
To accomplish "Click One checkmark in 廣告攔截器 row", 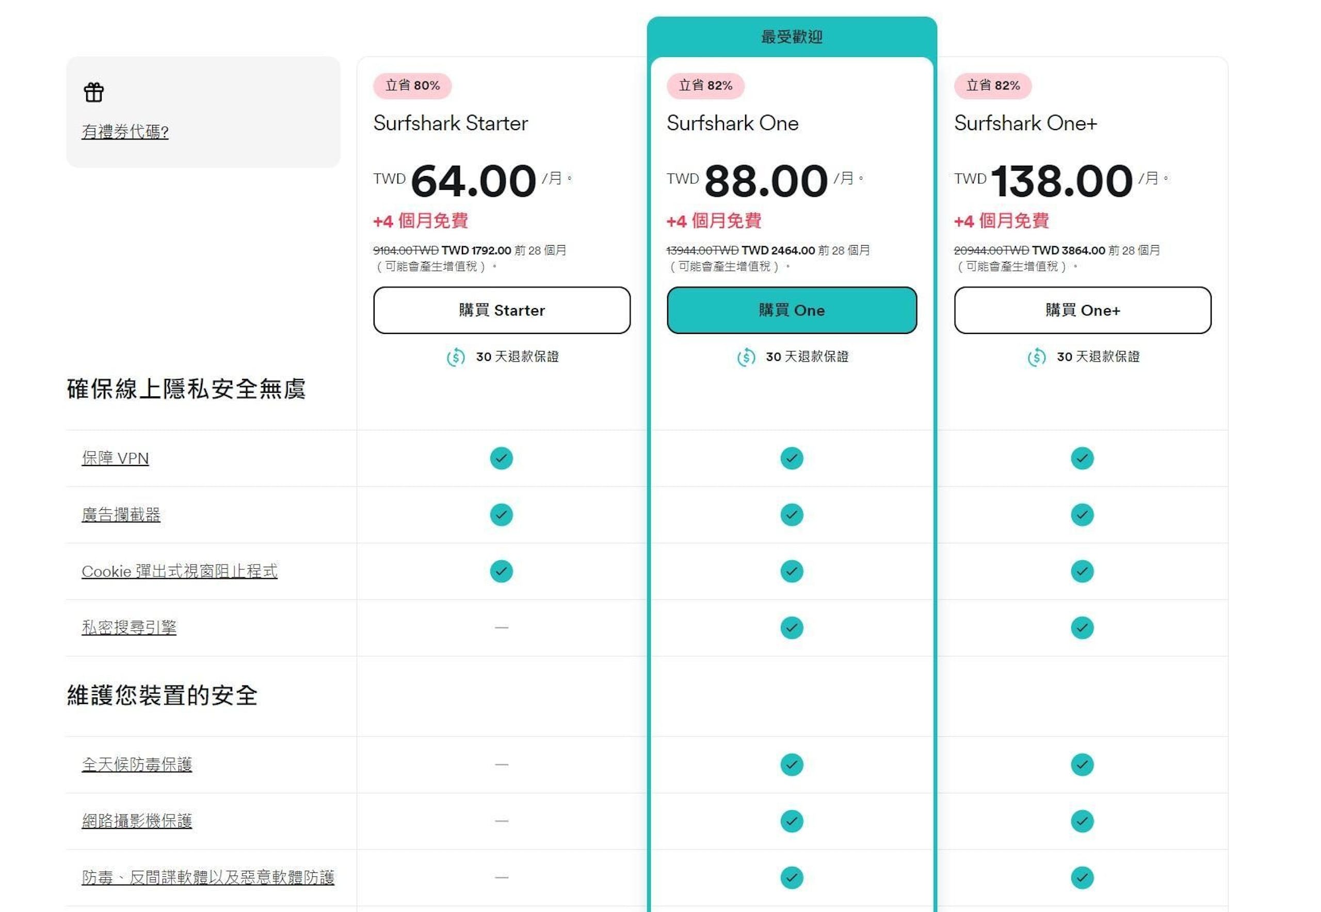I will point(792,515).
